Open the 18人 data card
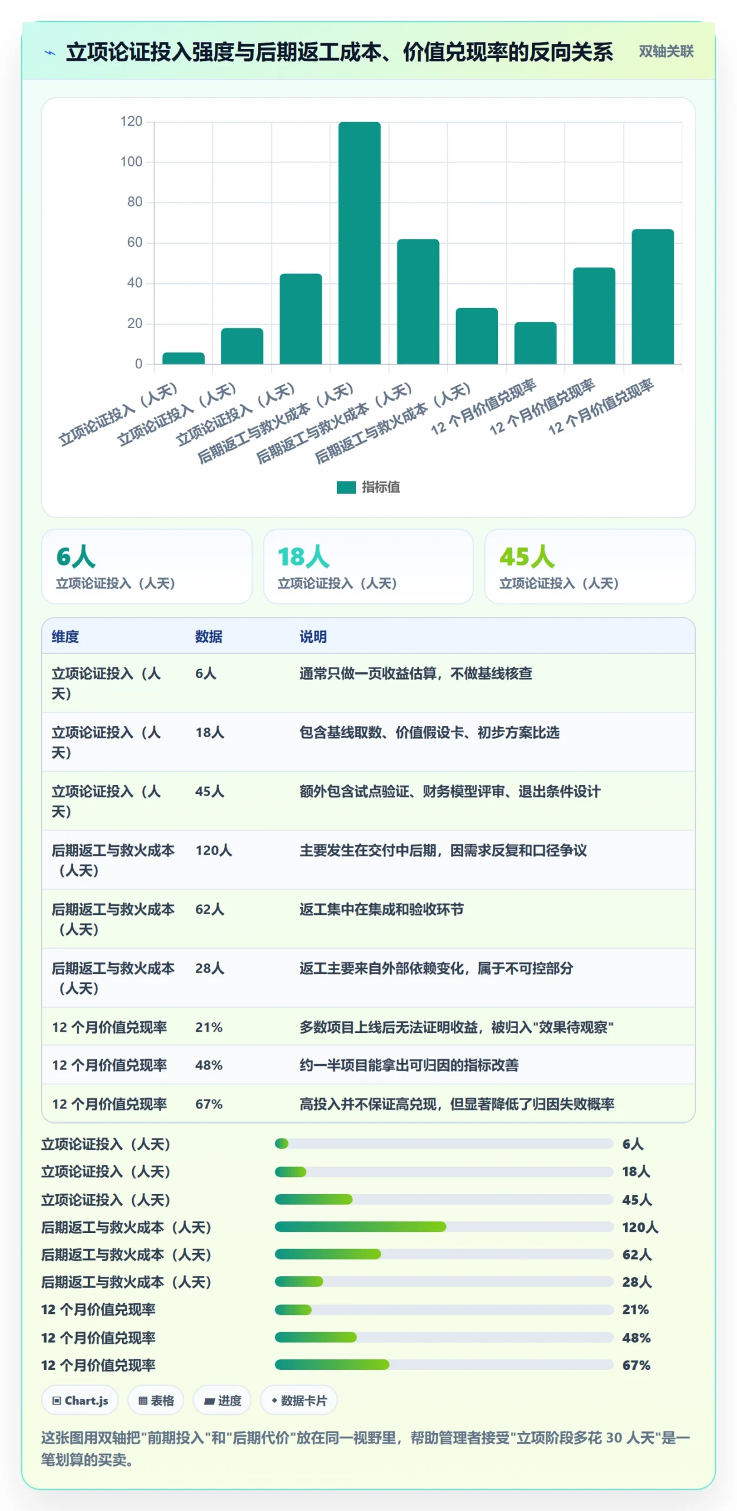The height and width of the screenshot is (1511, 737). (x=368, y=566)
